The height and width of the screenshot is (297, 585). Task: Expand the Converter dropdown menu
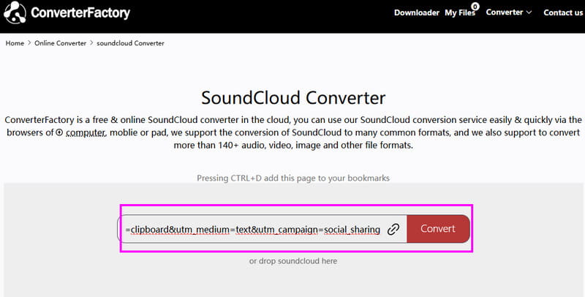coord(508,12)
